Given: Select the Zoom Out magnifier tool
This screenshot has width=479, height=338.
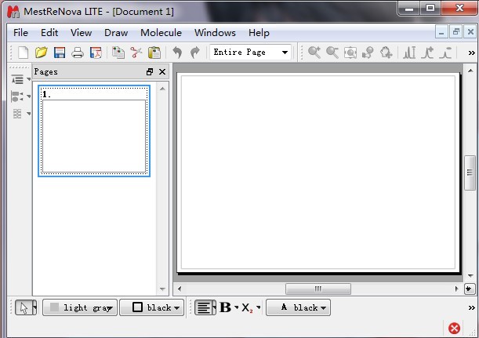Looking at the screenshot, I should click(332, 53).
